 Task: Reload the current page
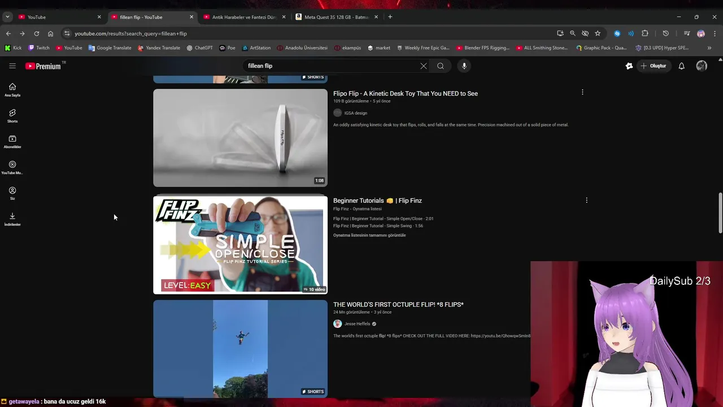36,33
